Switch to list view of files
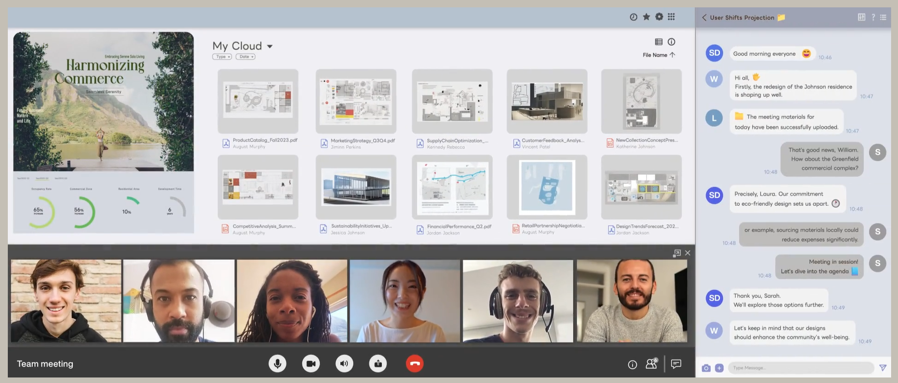Screen dimensions: 898x383 (659, 42)
